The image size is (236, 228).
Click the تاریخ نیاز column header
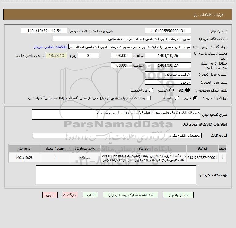coord(24,148)
